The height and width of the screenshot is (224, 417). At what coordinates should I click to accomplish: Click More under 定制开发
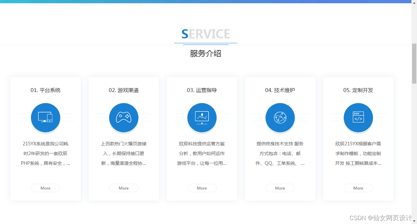[358, 188]
